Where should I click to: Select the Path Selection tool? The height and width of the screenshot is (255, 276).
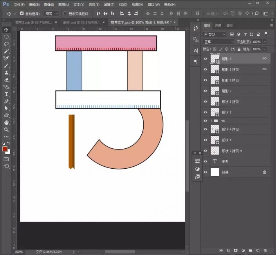(x=6, y=108)
